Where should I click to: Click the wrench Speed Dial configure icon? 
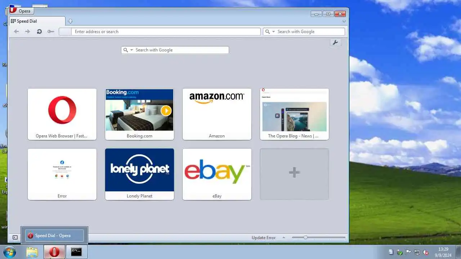click(335, 43)
